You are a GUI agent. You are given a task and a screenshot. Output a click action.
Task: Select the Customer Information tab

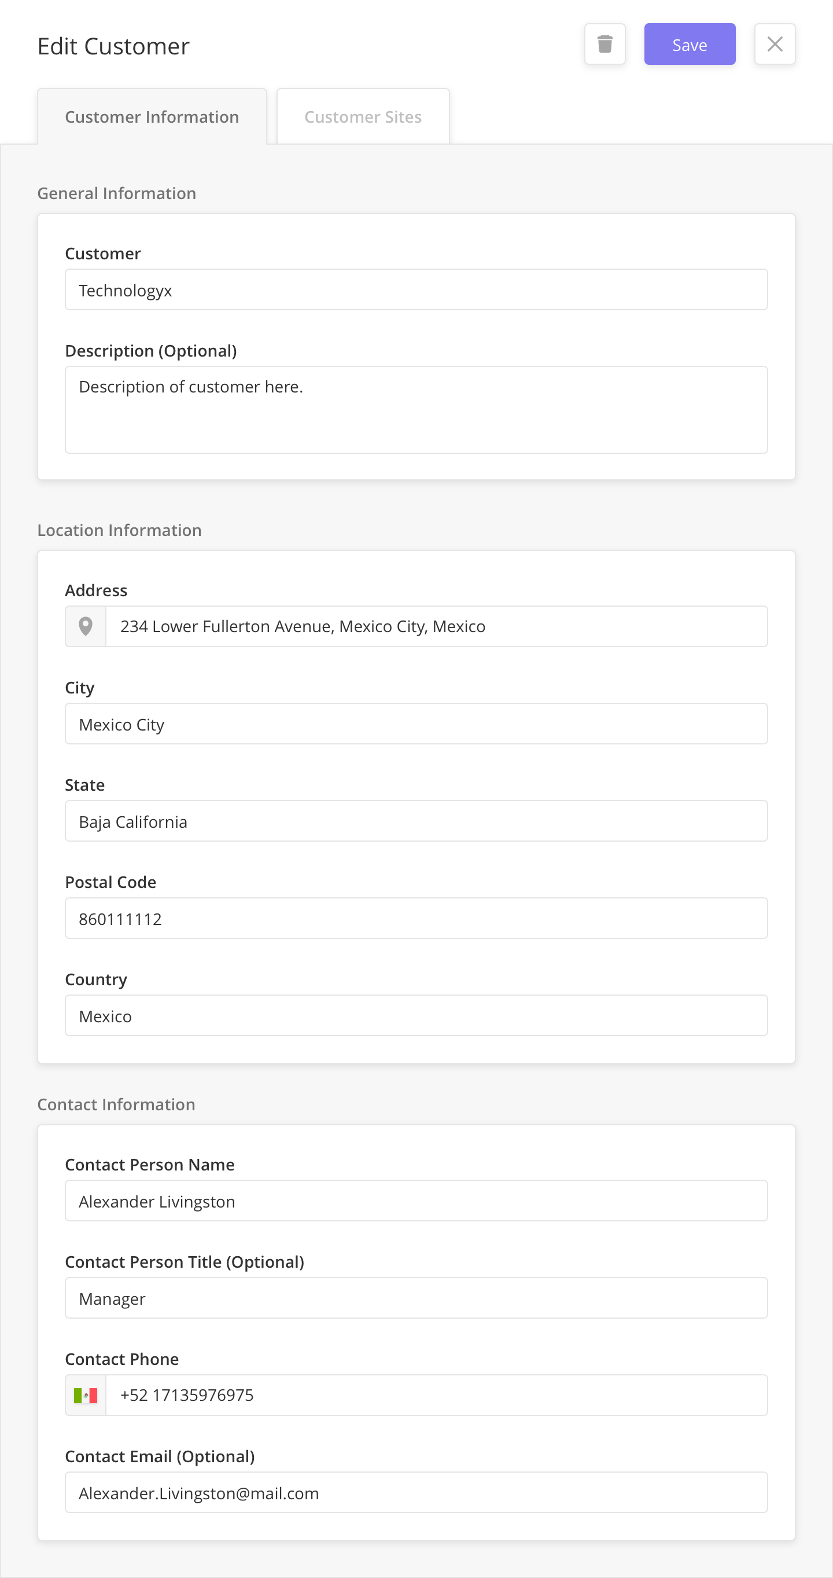click(152, 116)
